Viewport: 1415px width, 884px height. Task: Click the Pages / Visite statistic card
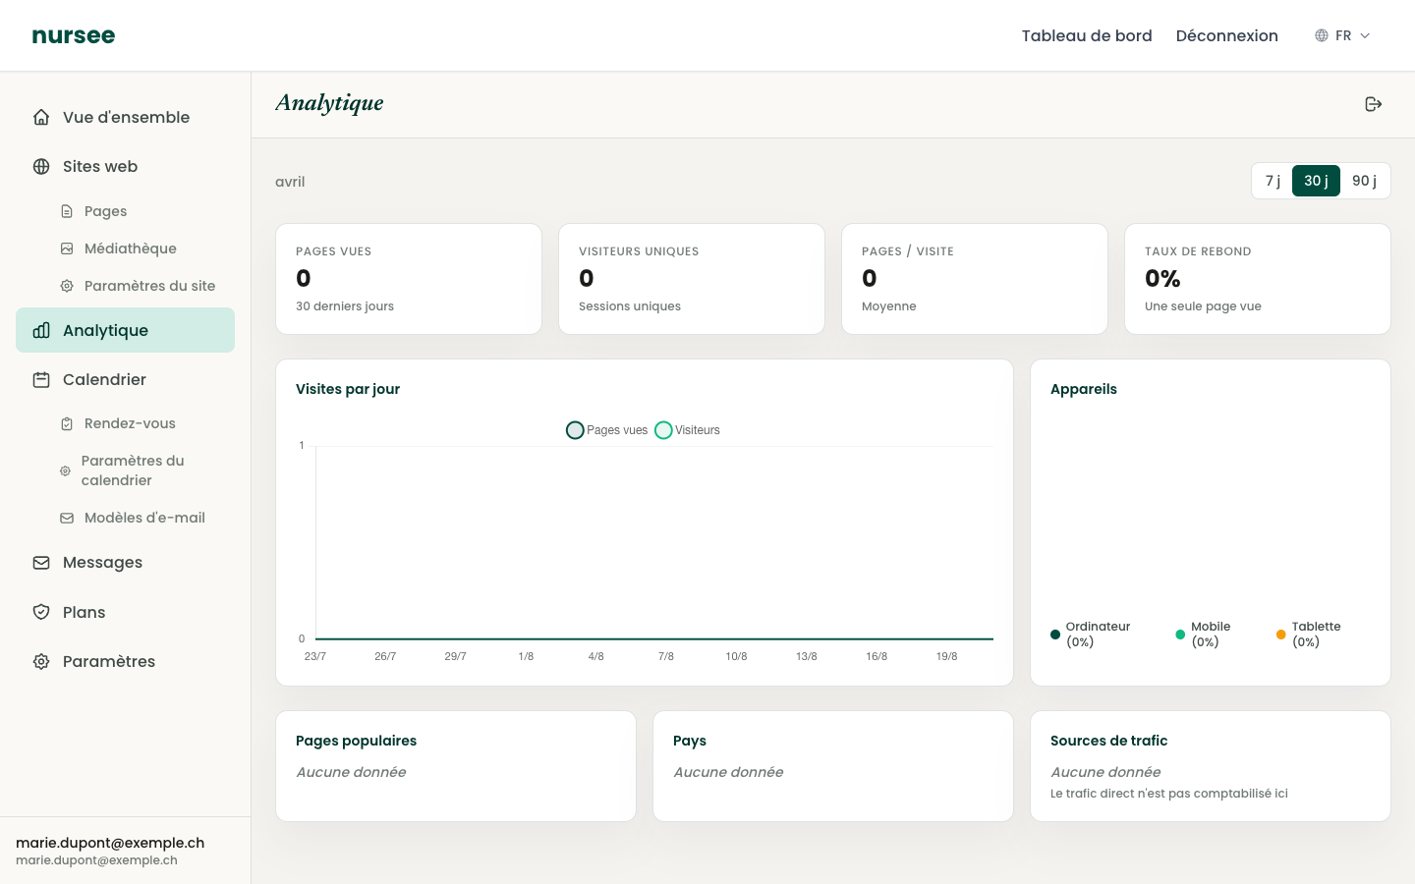pos(975,279)
